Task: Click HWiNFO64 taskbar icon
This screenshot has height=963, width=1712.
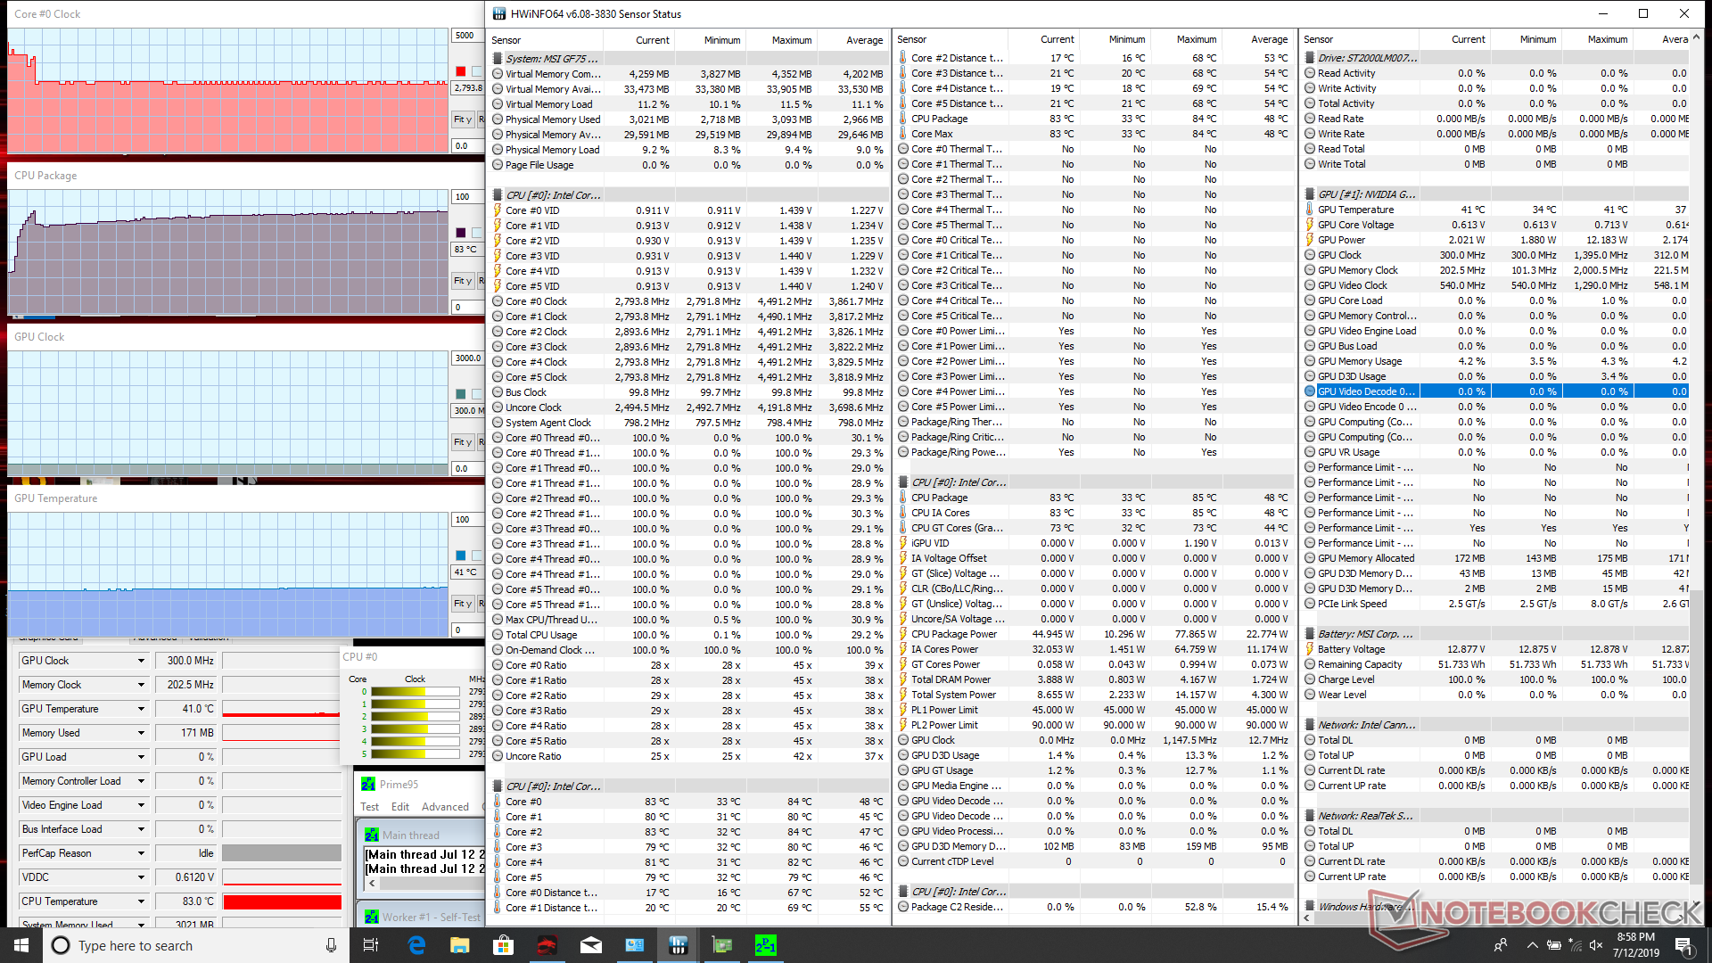Action: point(678,945)
